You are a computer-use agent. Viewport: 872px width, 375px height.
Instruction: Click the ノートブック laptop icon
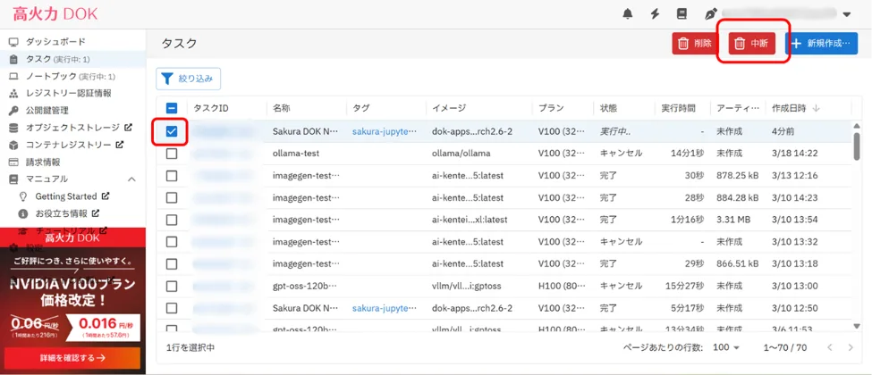point(14,76)
